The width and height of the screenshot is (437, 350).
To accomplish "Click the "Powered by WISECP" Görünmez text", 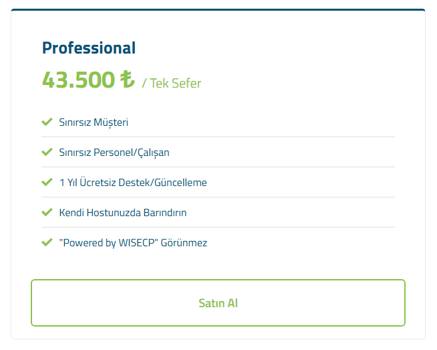I will [x=133, y=243].
